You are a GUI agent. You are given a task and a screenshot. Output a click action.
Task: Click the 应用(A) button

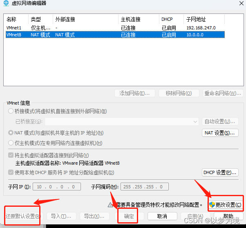(195, 216)
